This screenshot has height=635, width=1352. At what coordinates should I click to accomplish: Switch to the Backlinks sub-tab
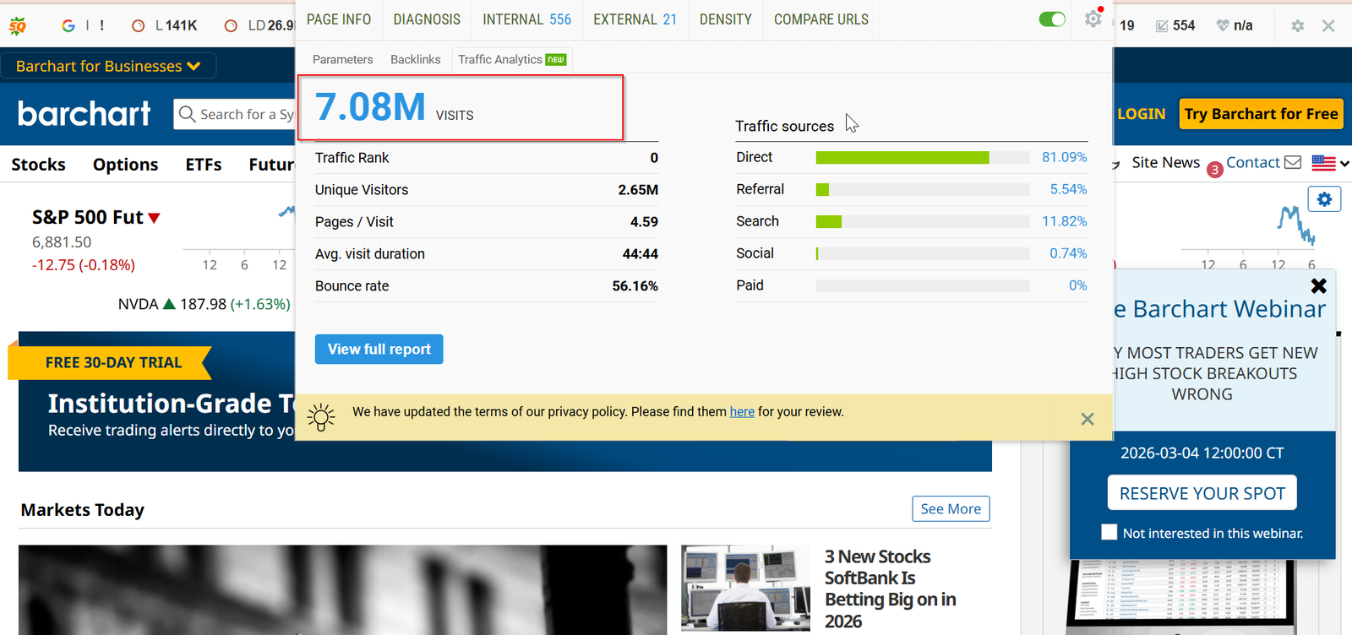(x=415, y=59)
